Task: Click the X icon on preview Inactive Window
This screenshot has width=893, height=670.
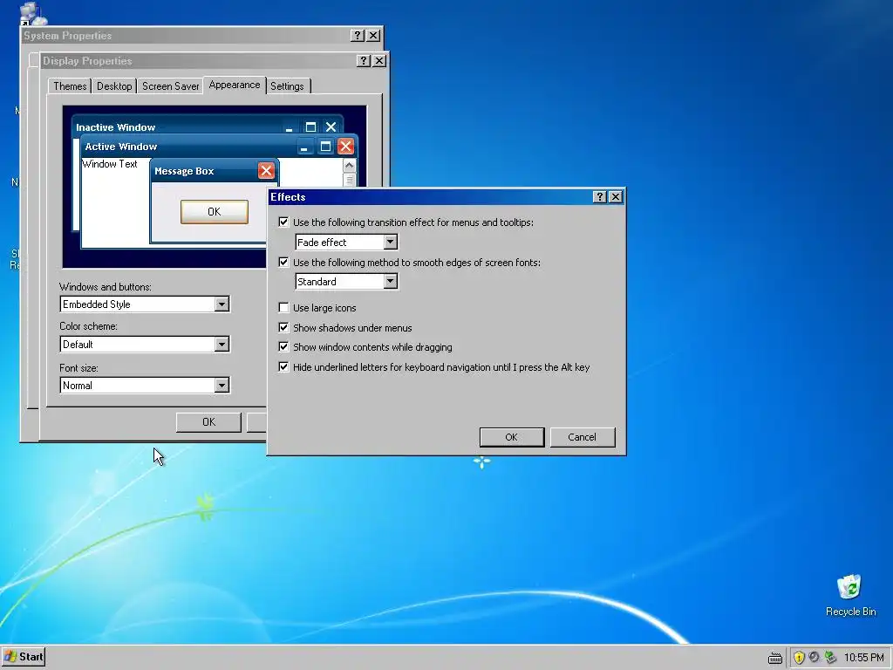Action: click(331, 126)
